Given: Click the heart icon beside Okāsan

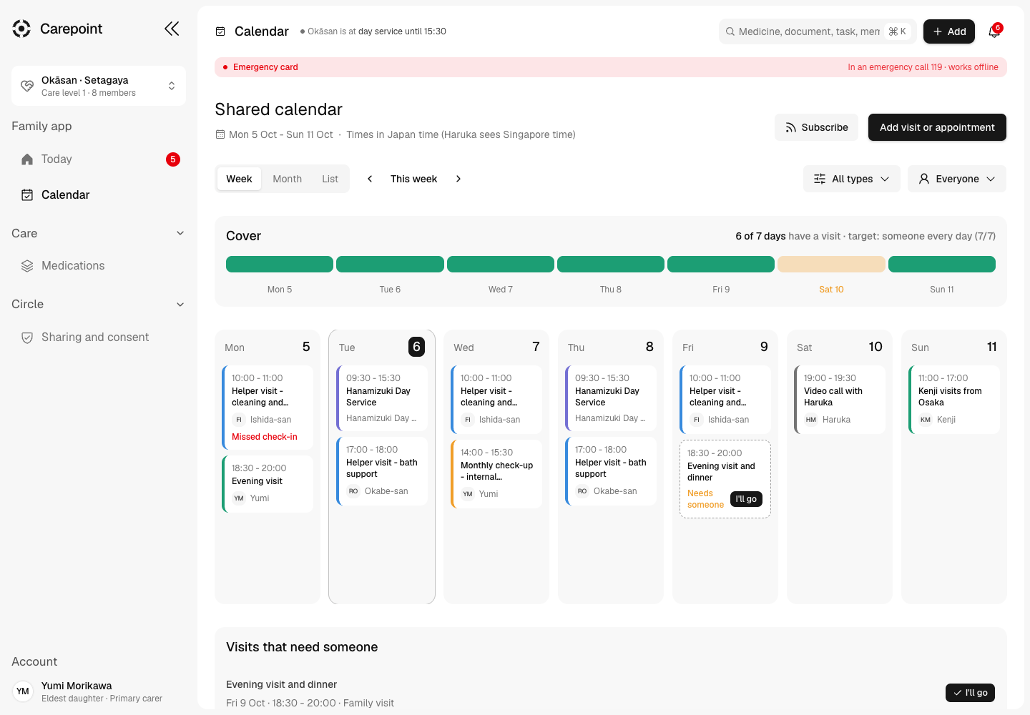Looking at the screenshot, I should [x=27, y=86].
